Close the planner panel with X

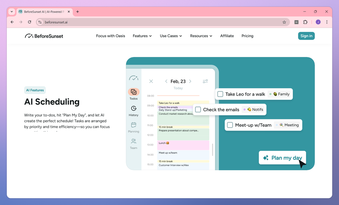[x=151, y=81]
